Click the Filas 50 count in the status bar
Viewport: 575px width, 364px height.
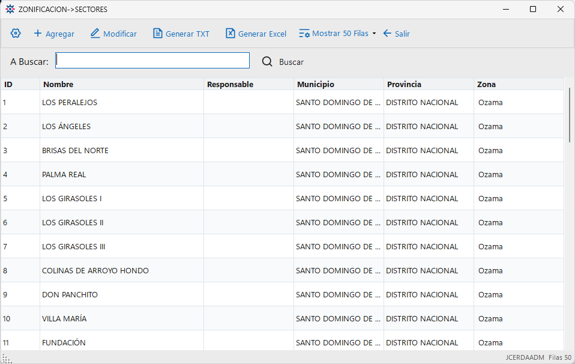coord(560,357)
